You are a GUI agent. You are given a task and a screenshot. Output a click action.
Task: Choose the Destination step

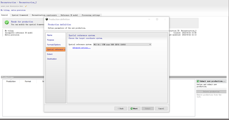tap(52, 59)
